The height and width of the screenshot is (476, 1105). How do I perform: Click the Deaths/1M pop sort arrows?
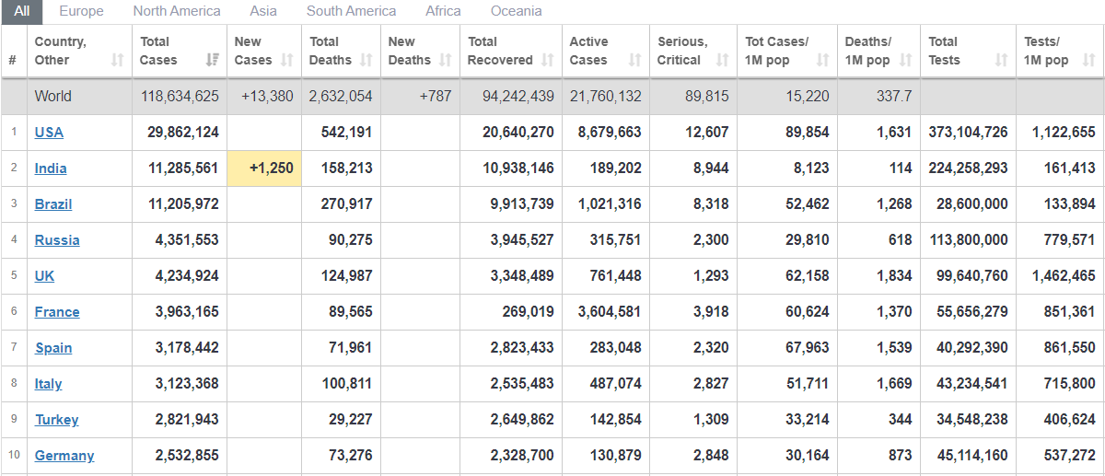pyautogui.click(x=905, y=60)
